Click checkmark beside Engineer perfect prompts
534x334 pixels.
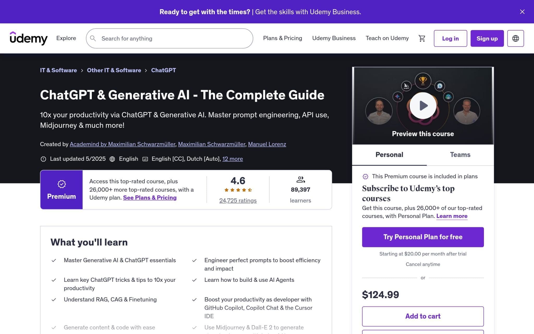(194, 260)
